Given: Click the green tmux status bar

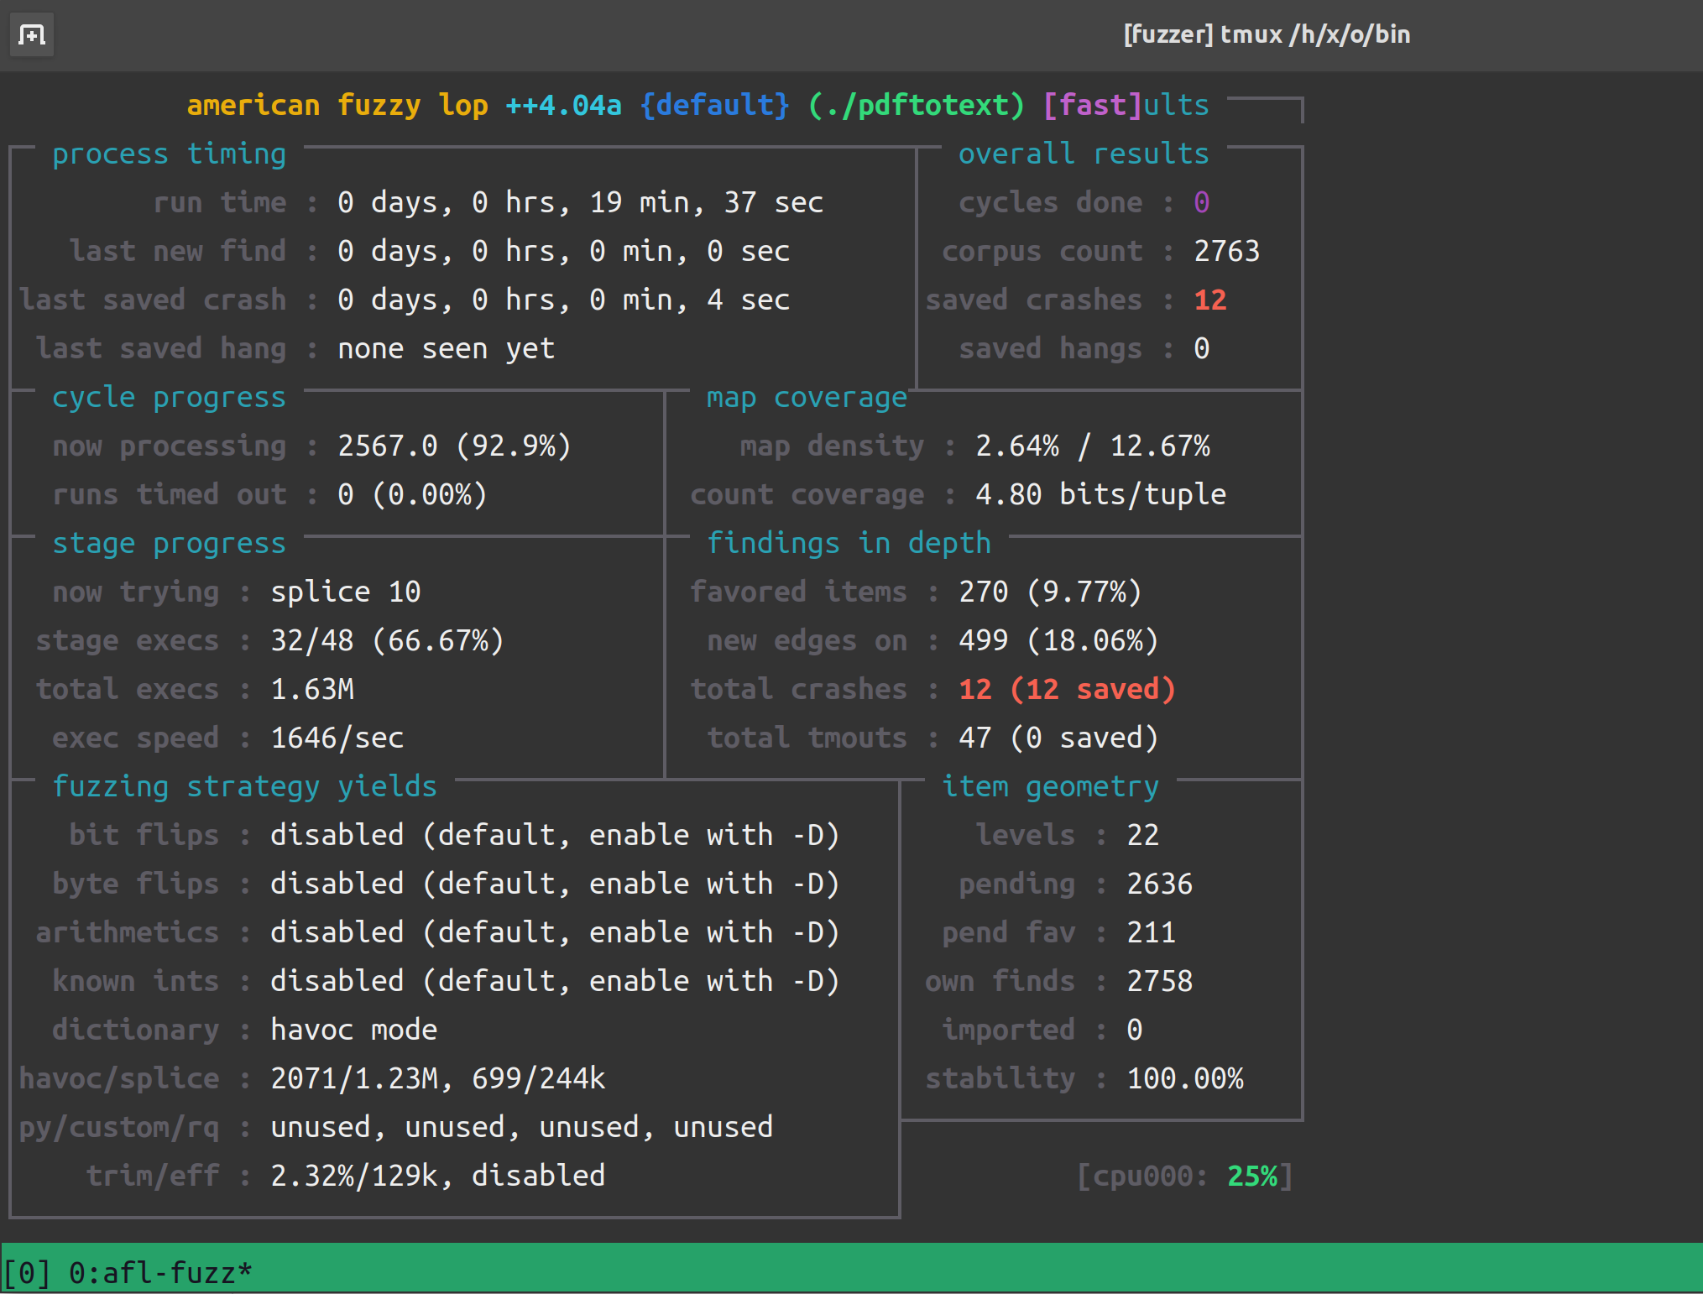Looking at the screenshot, I should click(839, 1271).
